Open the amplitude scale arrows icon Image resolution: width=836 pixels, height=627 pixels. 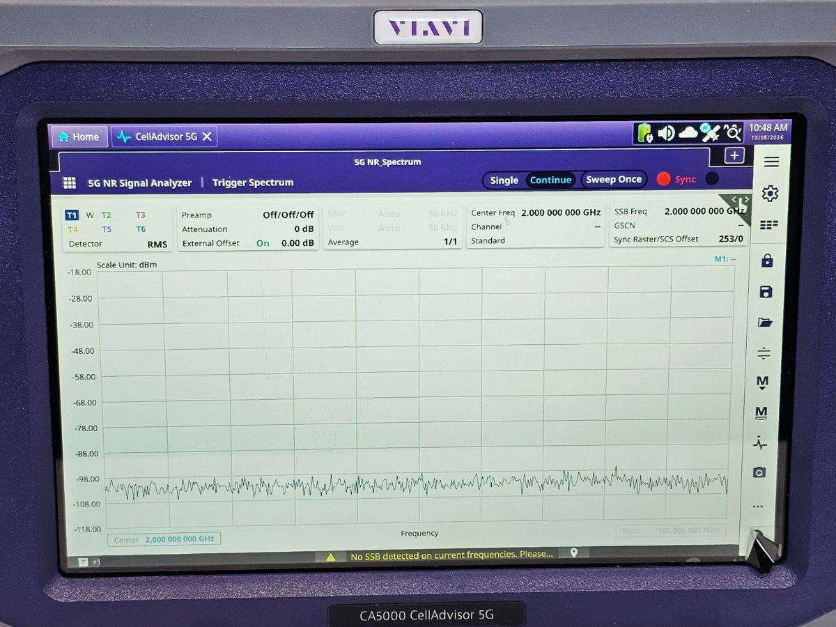[x=764, y=353]
